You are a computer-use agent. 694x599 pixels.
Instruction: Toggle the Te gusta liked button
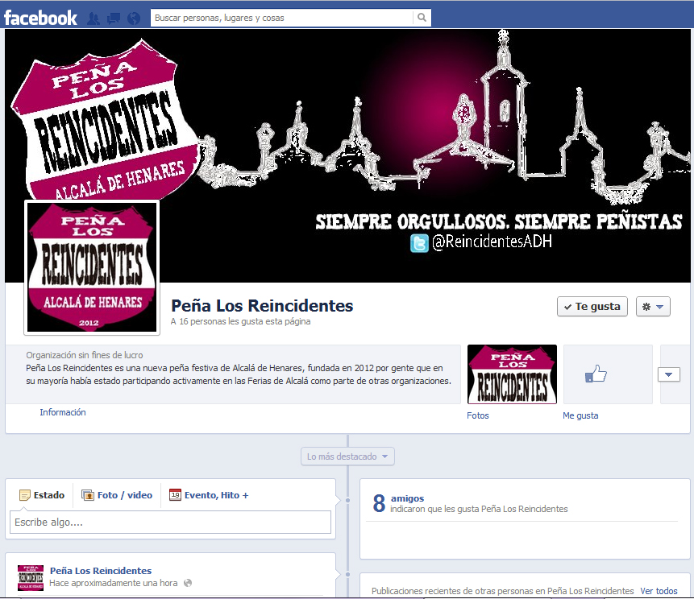point(592,306)
